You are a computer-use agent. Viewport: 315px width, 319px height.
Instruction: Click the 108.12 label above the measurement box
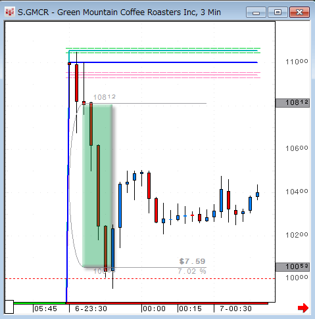pos(105,97)
